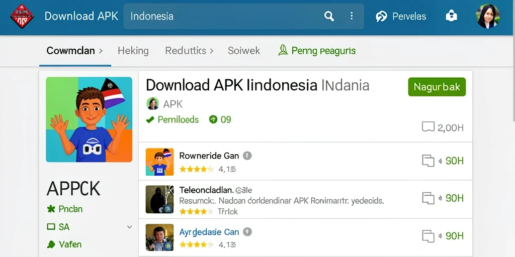Click the copy icon in Rowneride Gan row

[x=428, y=161]
